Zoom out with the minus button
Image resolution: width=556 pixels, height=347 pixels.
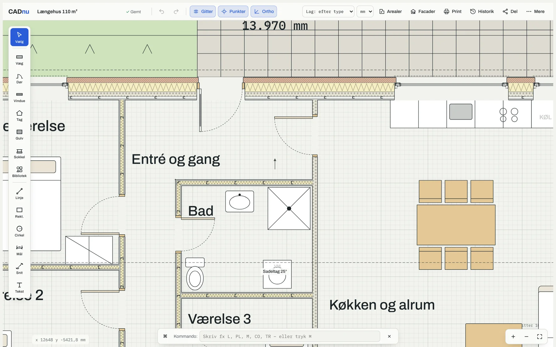coord(526,337)
